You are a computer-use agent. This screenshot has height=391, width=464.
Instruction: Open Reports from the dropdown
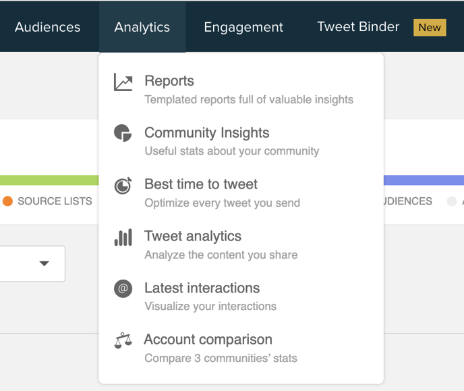click(169, 81)
